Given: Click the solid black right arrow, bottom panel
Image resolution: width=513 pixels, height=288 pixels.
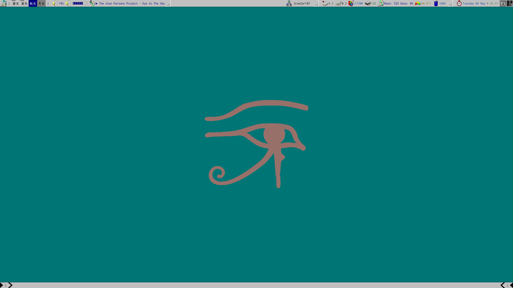Looking at the screenshot, I should 2,285.
